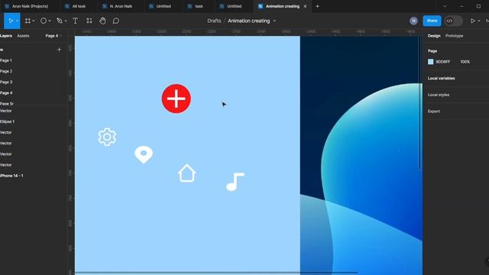Select the blue wallpaper image on canvas
Viewport: 489px width, 275px height.
[x=361, y=155]
